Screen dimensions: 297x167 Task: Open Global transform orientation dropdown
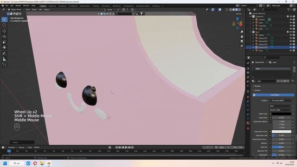(x=110, y=10)
